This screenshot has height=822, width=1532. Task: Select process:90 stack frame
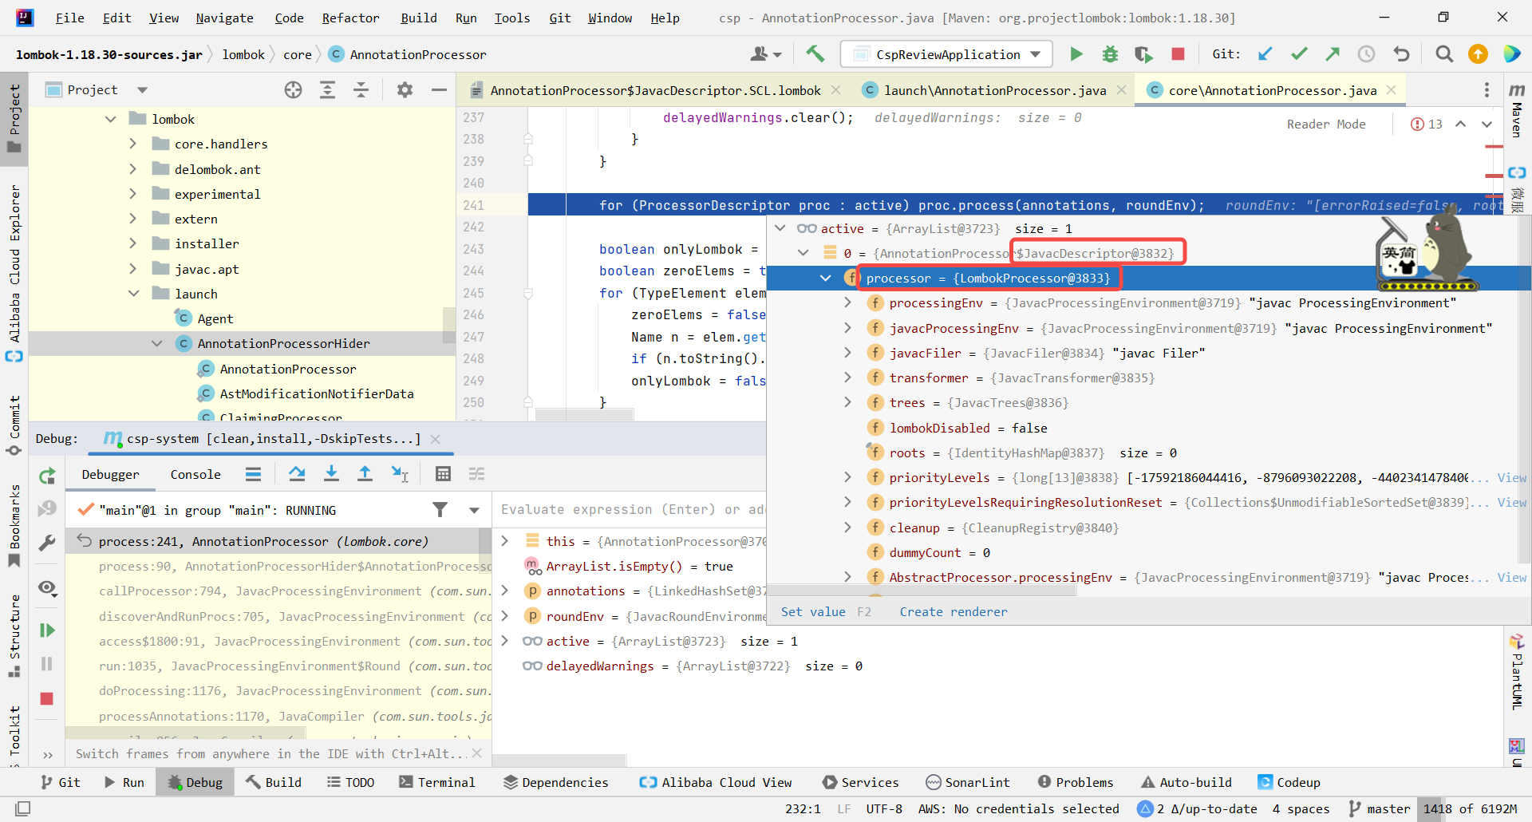pos(278,566)
